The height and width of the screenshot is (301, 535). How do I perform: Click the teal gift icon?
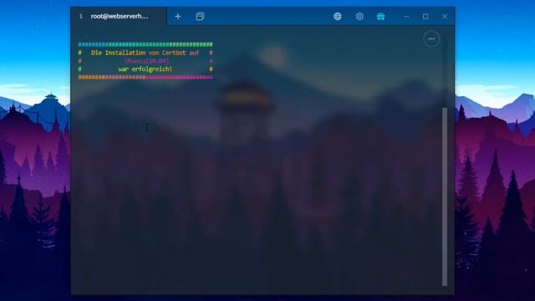click(381, 17)
